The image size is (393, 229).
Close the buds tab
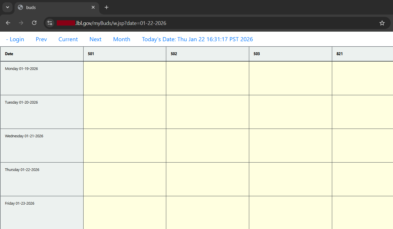93,7
